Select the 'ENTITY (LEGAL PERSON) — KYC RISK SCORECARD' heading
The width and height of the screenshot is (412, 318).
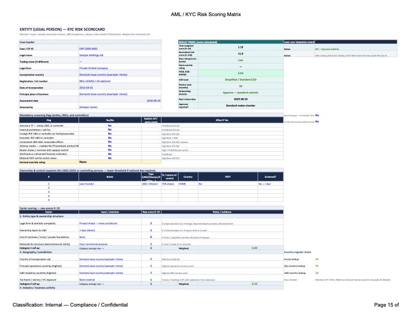click(x=62, y=30)
